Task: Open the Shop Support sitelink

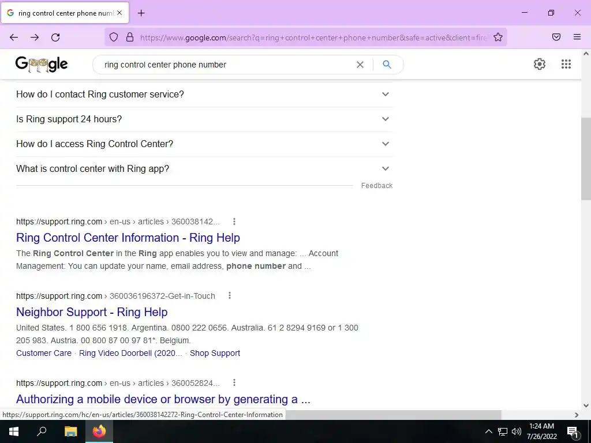Action: 215,353
